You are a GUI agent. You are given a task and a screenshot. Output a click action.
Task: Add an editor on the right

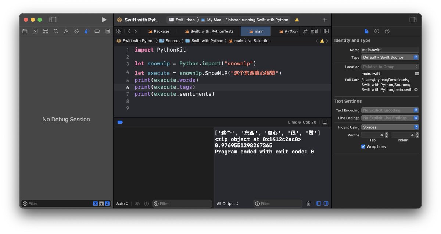click(326, 31)
